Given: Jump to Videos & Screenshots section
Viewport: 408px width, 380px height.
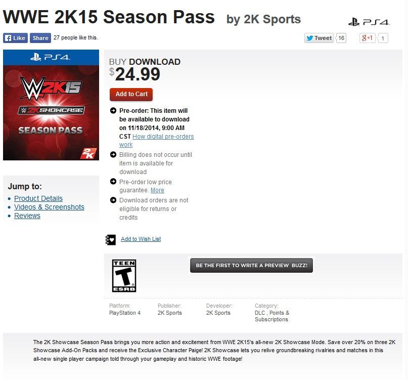Looking at the screenshot, I should tap(49, 207).
